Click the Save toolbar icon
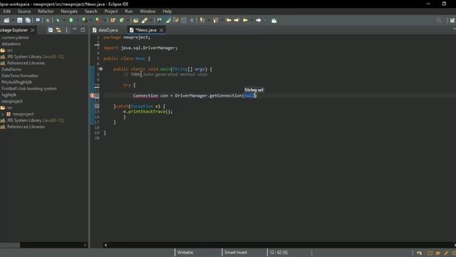456x257 pixels. [x=19, y=20]
